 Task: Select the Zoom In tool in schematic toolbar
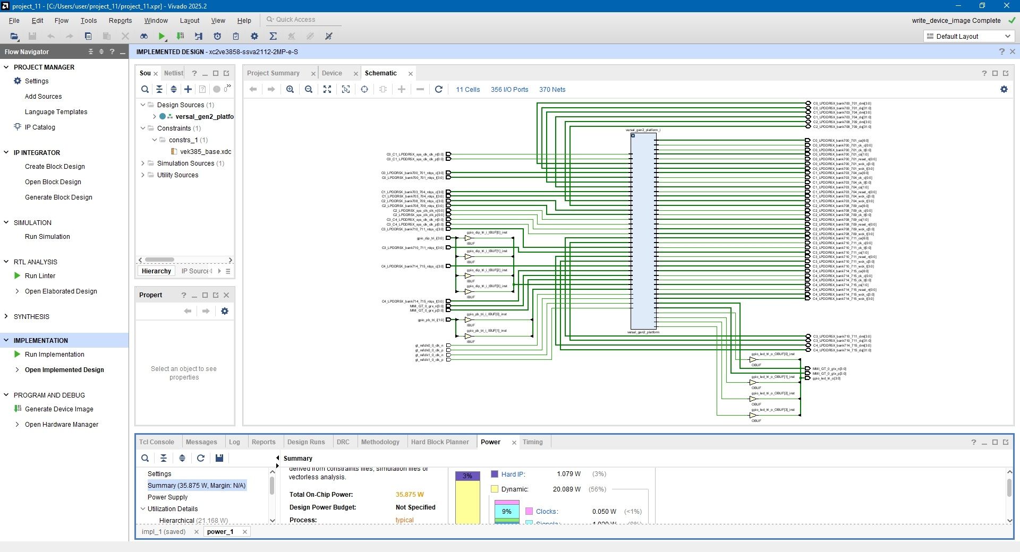(290, 89)
